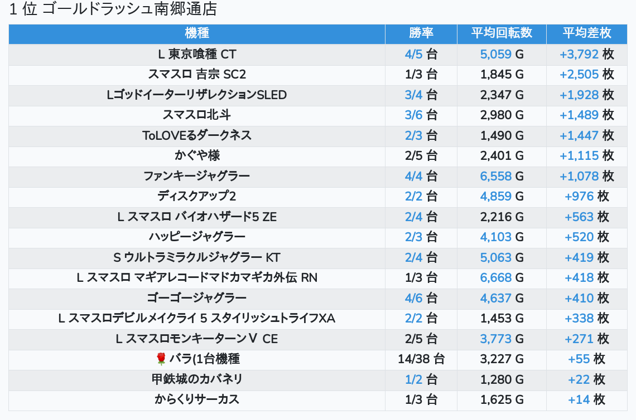Click the 1/2 台 win rate cell
The height and width of the screenshot is (420, 636).
[x=421, y=379]
